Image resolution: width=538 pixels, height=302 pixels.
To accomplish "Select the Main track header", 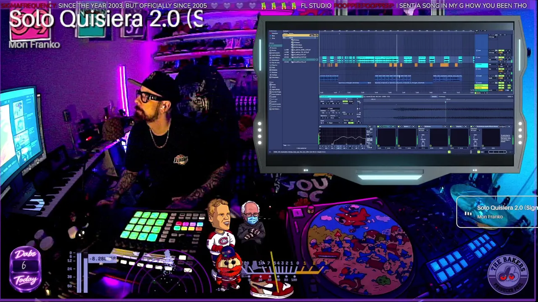I will [x=481, y=90].
